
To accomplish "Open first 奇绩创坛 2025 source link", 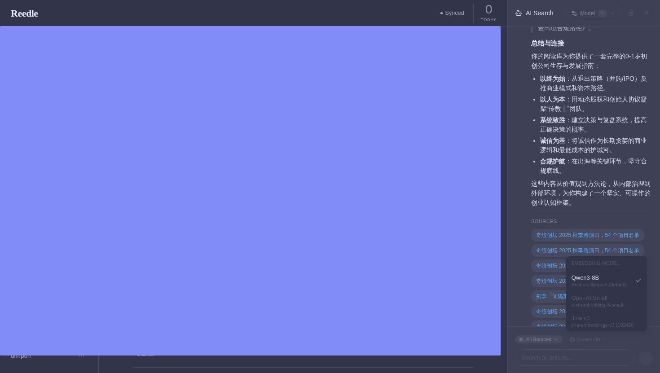I will click(587, 235).
